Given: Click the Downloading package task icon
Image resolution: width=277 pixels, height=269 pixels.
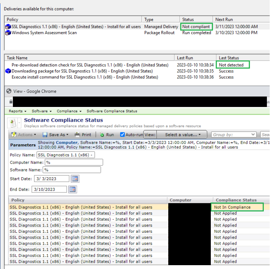Looking at the screenshot, I should pyautogui.click(x=8, y=71).
